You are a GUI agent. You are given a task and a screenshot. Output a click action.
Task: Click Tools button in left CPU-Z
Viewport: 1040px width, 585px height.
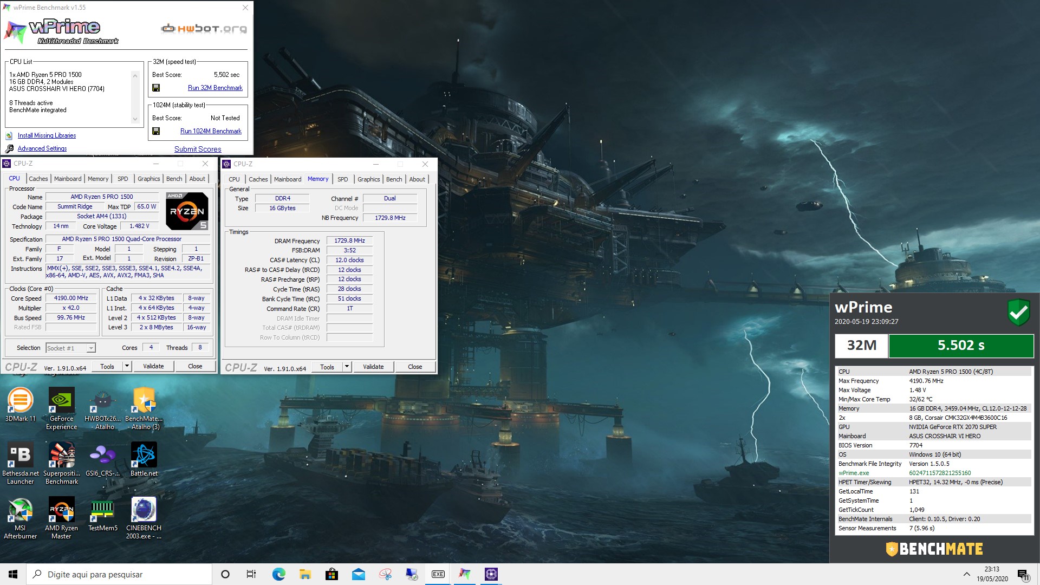coord(107,367)
